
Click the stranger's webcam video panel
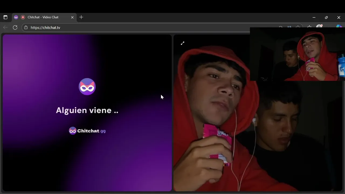pyautogui.click(x=258, y=113)
